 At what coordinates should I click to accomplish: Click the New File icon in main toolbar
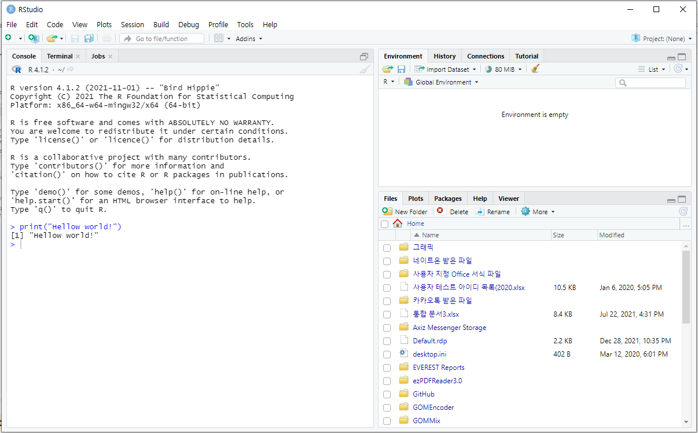pyautogui.click(x=9, y=38)
